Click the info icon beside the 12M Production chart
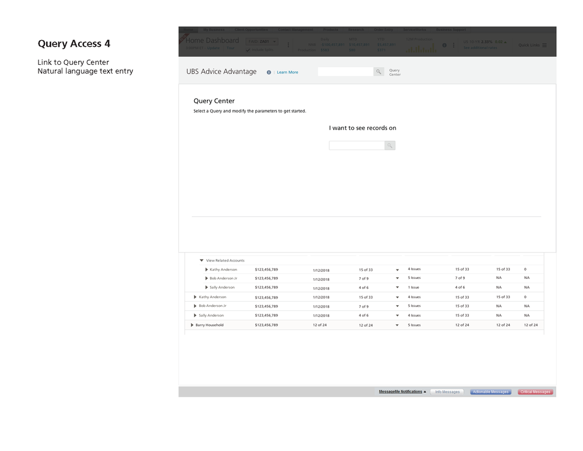This screenshot has height=451, width=583. point(444,45)
